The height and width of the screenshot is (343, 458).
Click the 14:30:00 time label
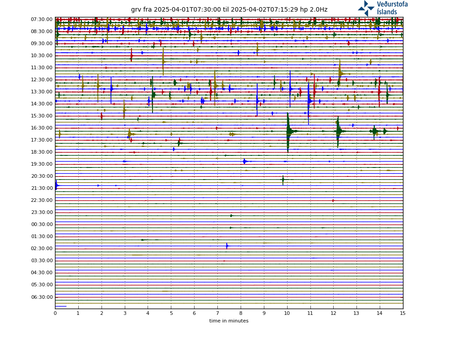tap(42, 104)
